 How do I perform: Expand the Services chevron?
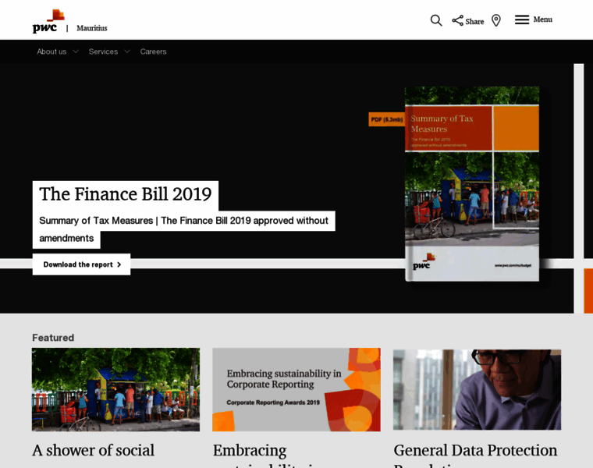tap(127, 51)
